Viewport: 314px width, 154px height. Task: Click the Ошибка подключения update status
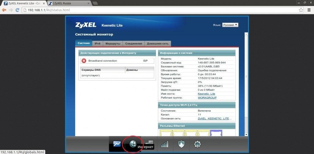coord(212,70)
